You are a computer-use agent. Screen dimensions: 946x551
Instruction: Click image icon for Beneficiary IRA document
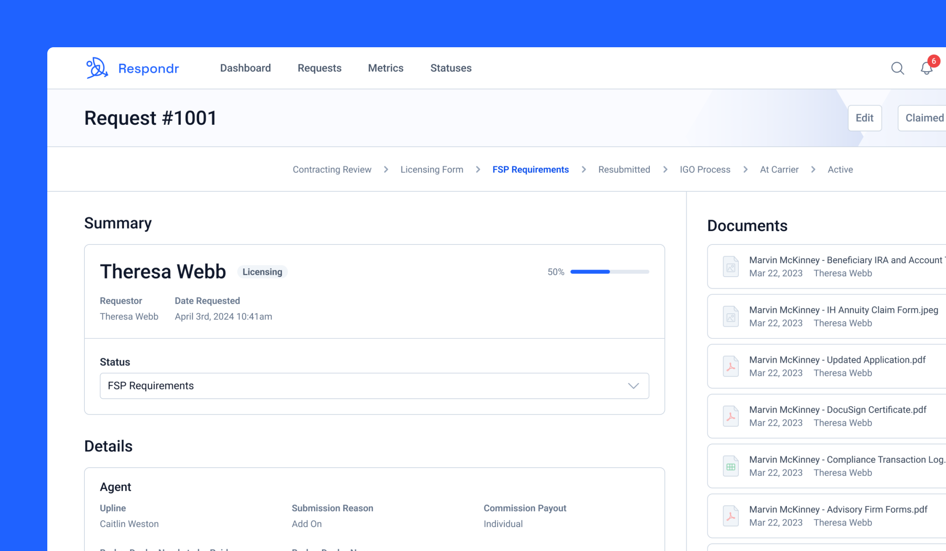coord(731,266)
